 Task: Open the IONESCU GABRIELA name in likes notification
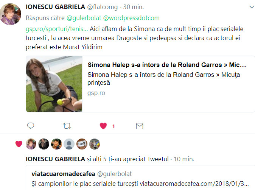tap(56, 159)
